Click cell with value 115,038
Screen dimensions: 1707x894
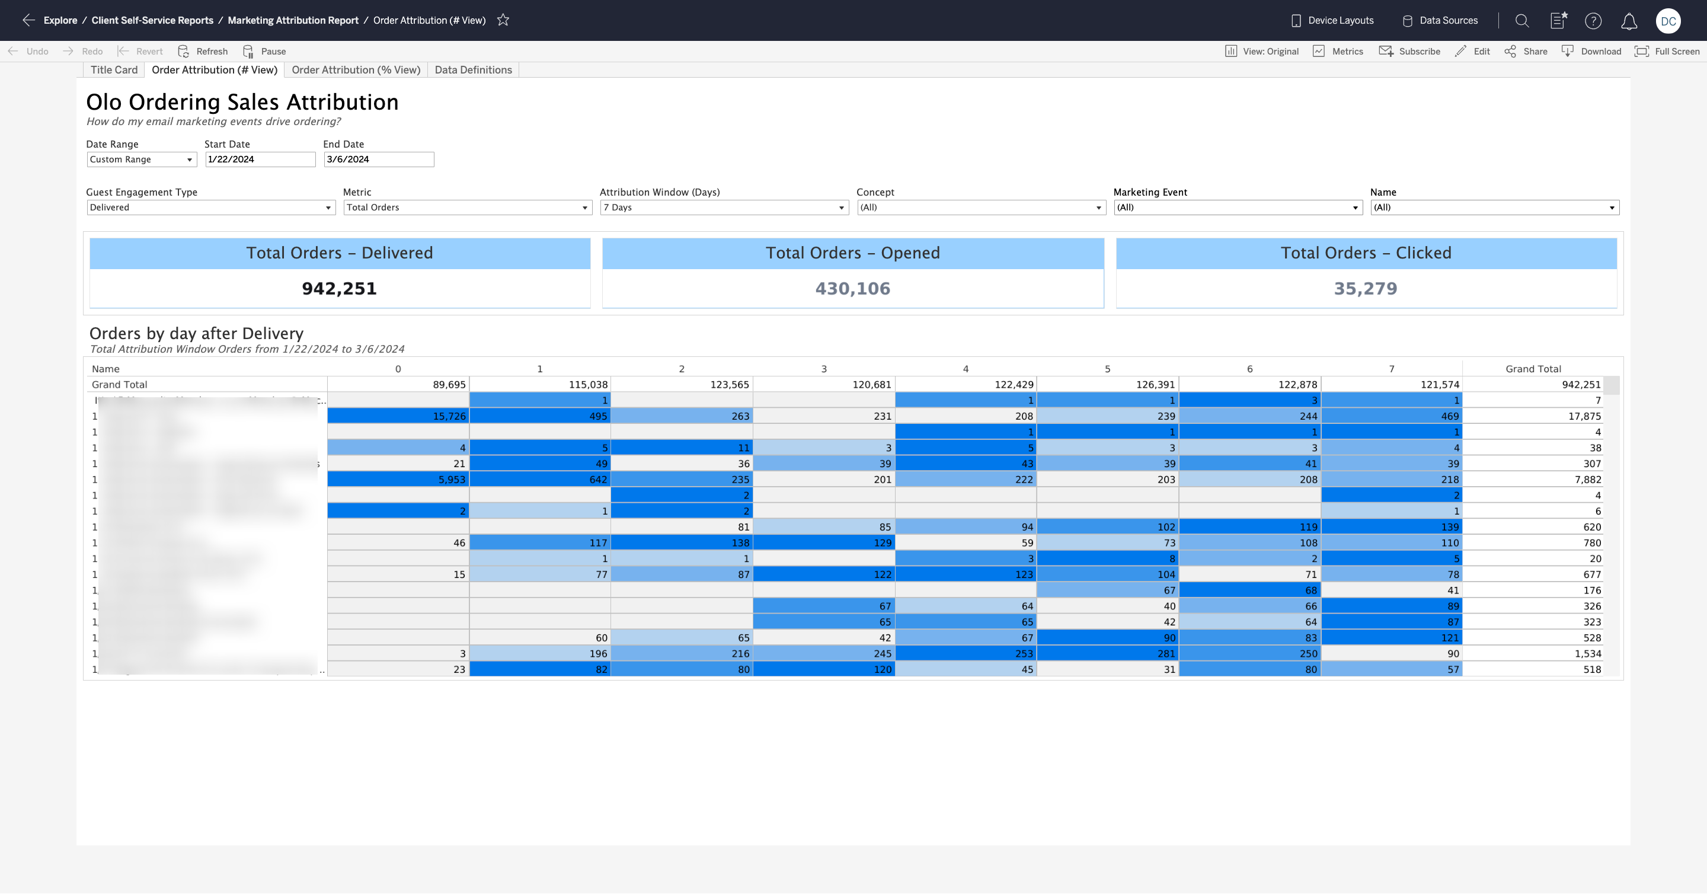tap(540, 384)
